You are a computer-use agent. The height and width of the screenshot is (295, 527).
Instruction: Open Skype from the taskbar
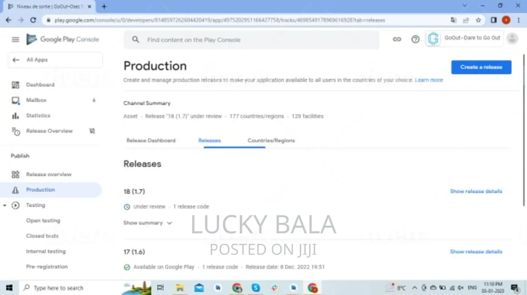pos(255,288)
